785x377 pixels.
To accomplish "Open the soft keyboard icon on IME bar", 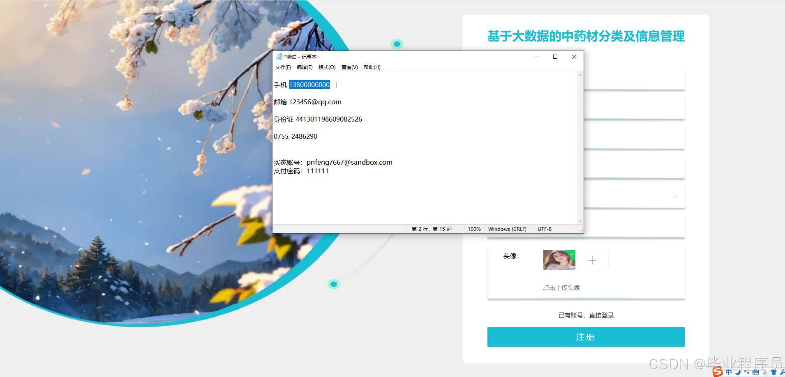I will click(756, 372).
